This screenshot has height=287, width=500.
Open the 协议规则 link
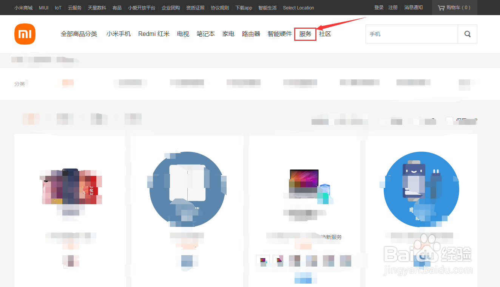[220, 8]
